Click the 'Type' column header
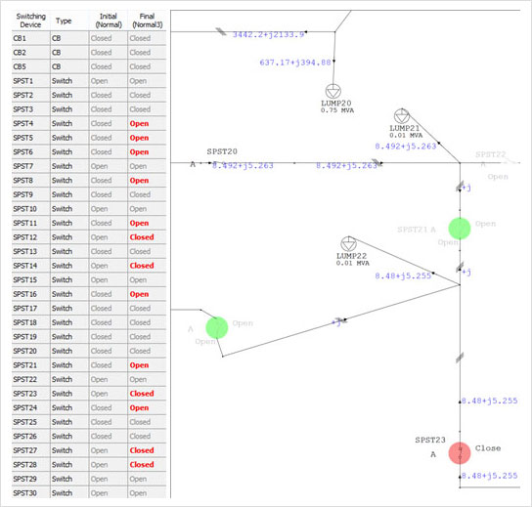The image size is (532, 507). 64,21
